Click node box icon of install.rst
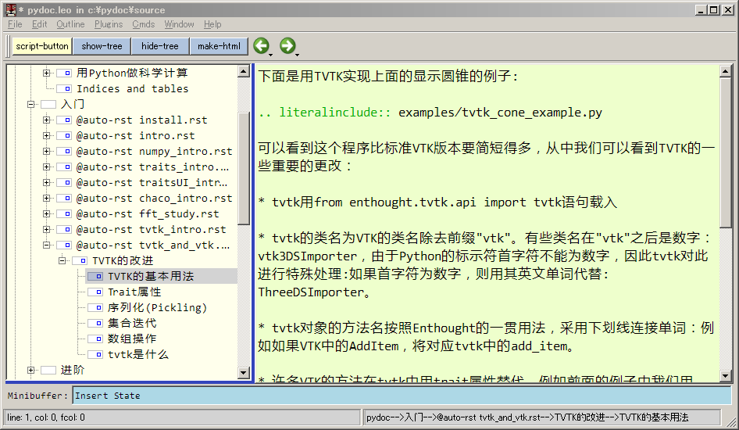This screenshot has height=430, width=739. [x=64, y=120]
